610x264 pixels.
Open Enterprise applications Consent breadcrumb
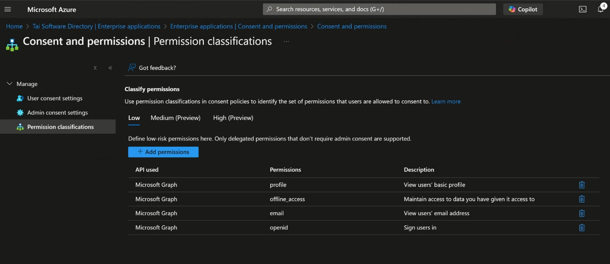click(239, 26)
